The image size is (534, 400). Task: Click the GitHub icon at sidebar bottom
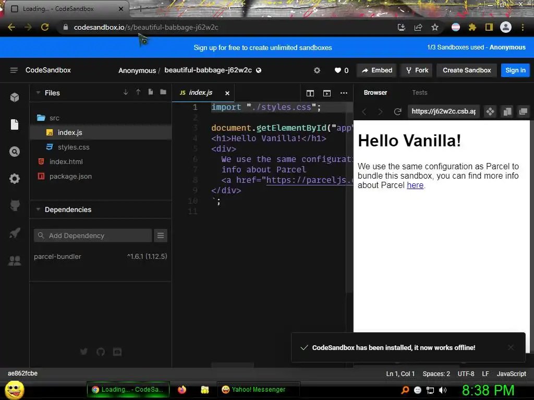[x=101, y=352]
